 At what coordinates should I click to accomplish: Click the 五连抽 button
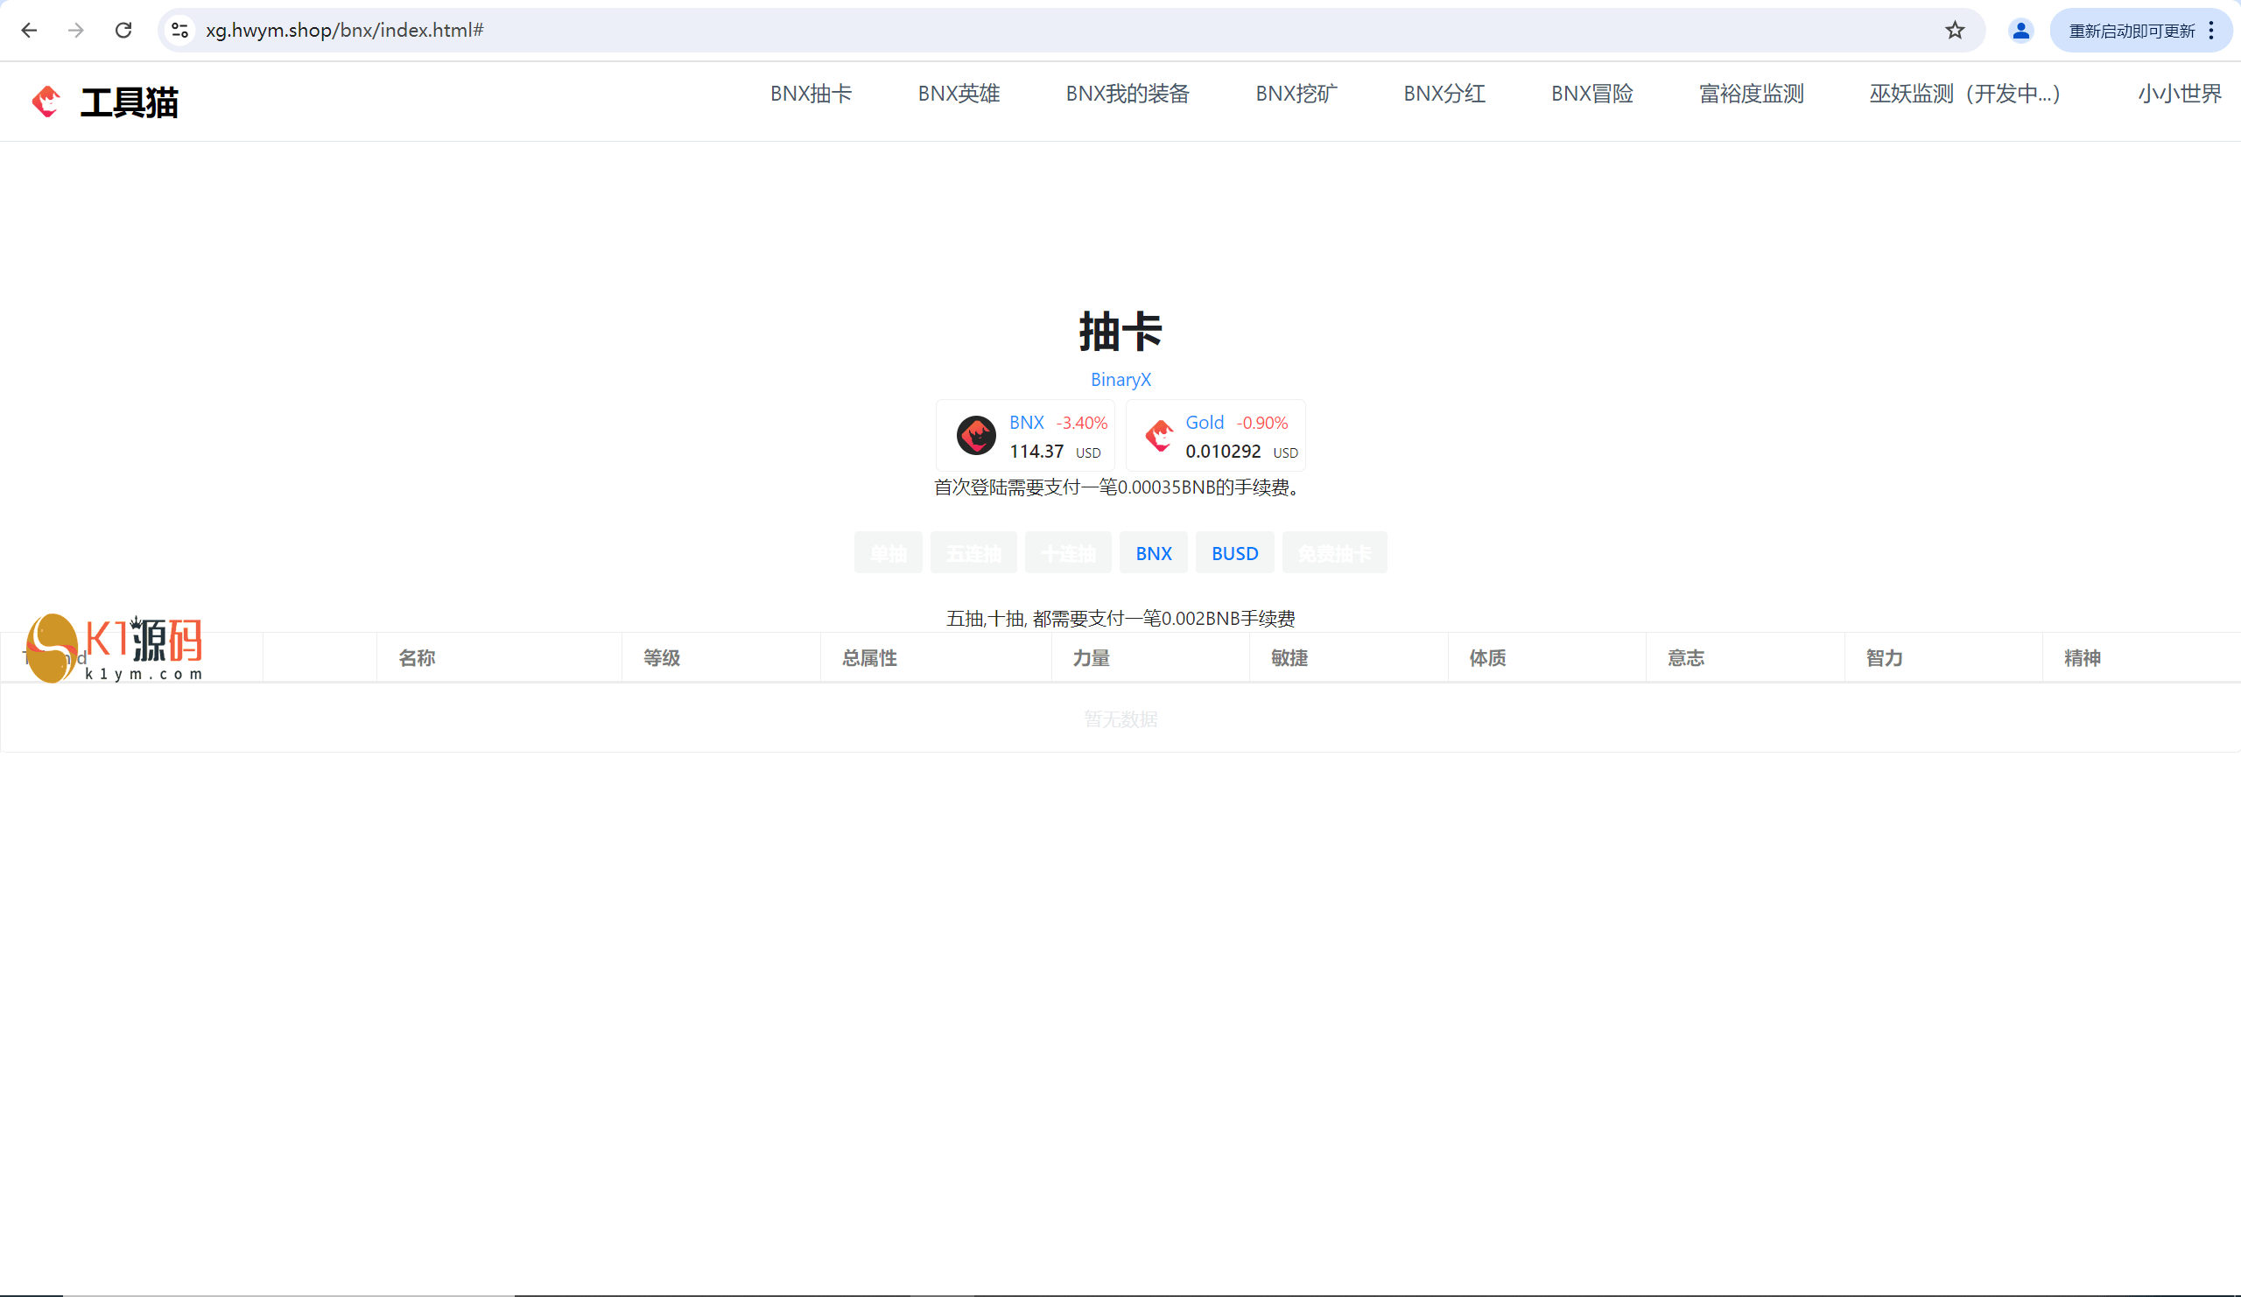(x=973, y=553)
